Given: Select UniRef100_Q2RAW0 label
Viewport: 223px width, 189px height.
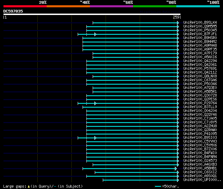Looking at the screenshot, I should pyautogui.click(x=200, y=130).
